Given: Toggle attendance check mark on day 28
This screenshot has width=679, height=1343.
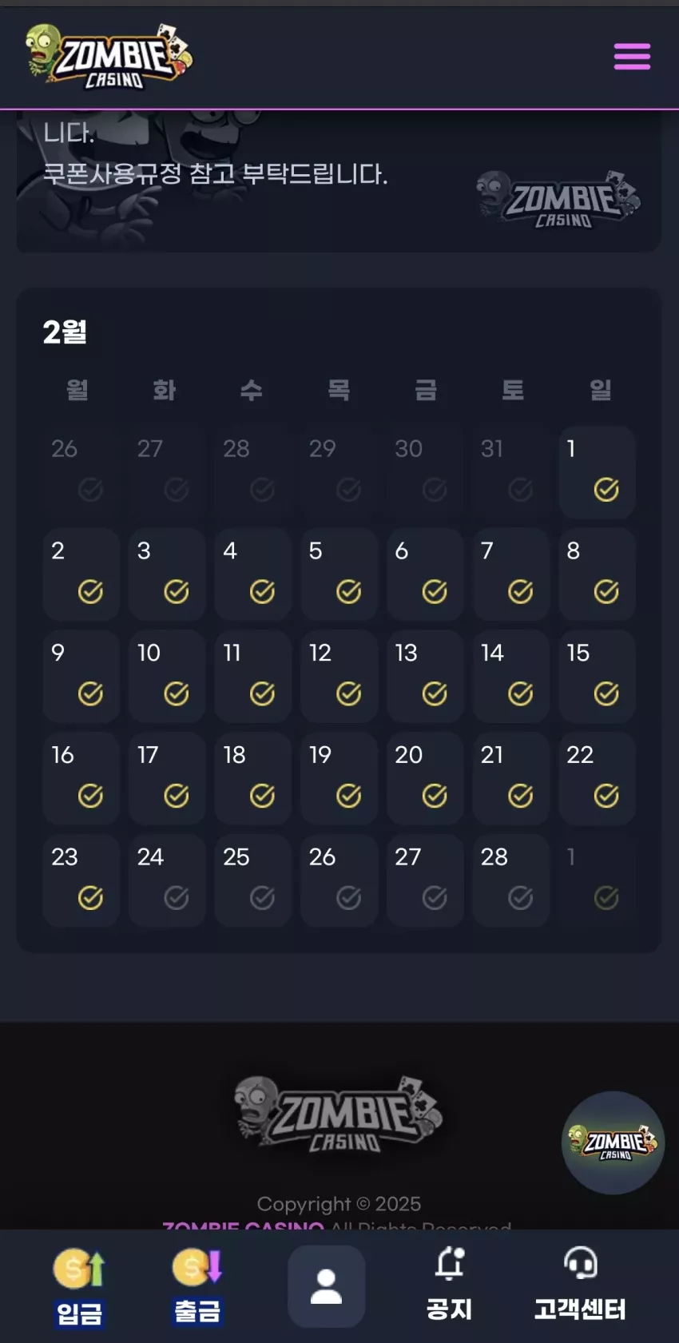Looking at the screenshot, I should pos(520,898).
